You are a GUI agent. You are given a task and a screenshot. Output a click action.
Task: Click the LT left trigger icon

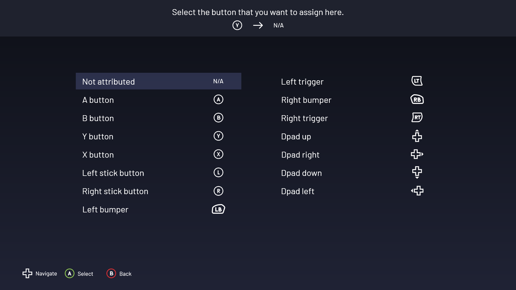[x=417, y=81]
